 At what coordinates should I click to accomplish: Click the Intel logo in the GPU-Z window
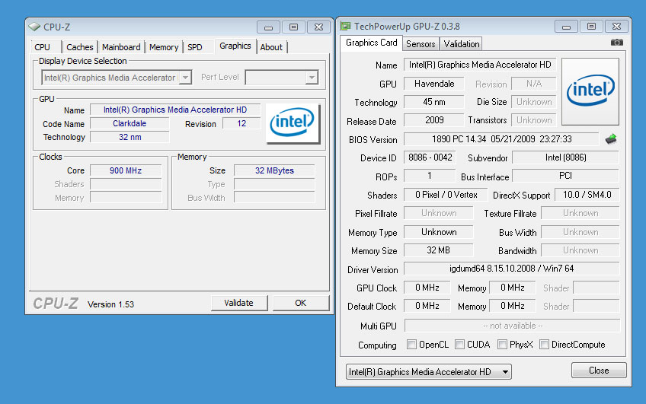pos(590,91)
